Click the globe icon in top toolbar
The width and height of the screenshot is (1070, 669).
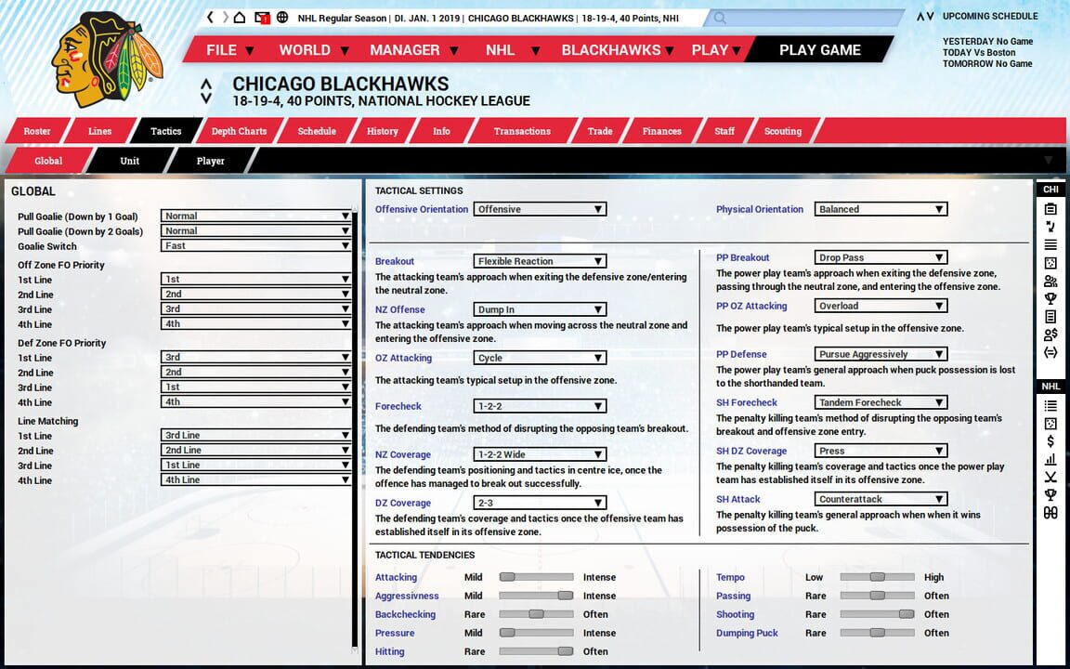[282, 18]
